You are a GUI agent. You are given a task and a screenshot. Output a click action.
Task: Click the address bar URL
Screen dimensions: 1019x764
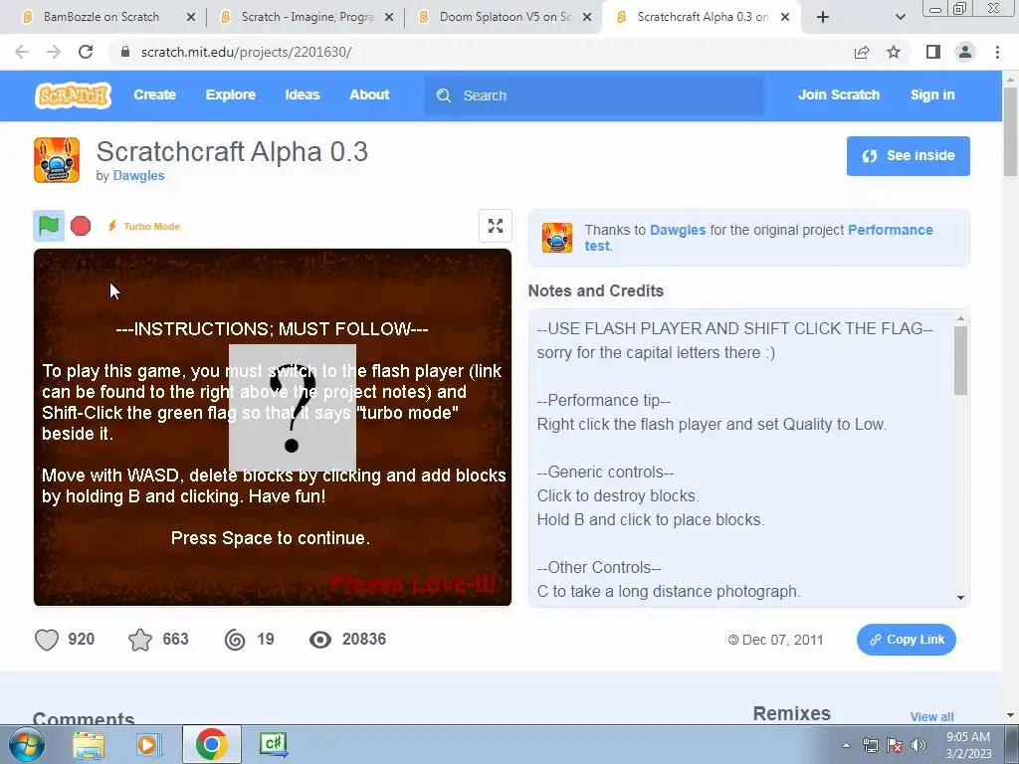click(x=247, y=52)
